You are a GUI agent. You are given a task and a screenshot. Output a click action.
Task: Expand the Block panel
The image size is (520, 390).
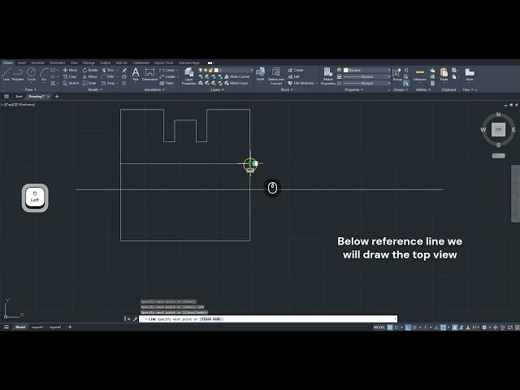287,89
